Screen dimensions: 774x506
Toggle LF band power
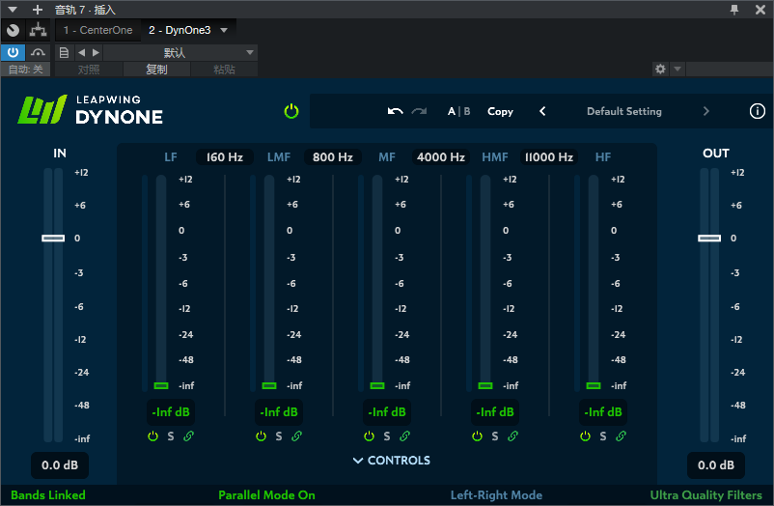coord(153,436)
